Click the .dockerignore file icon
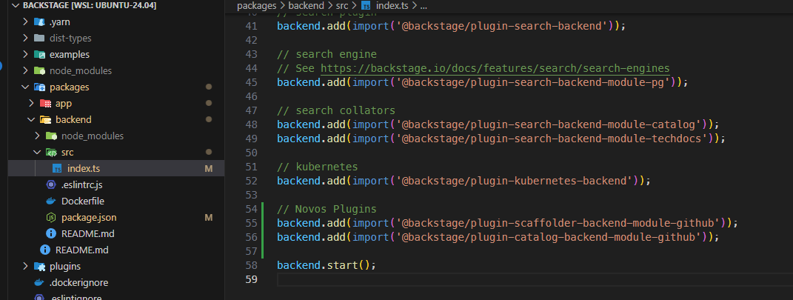 39,282
